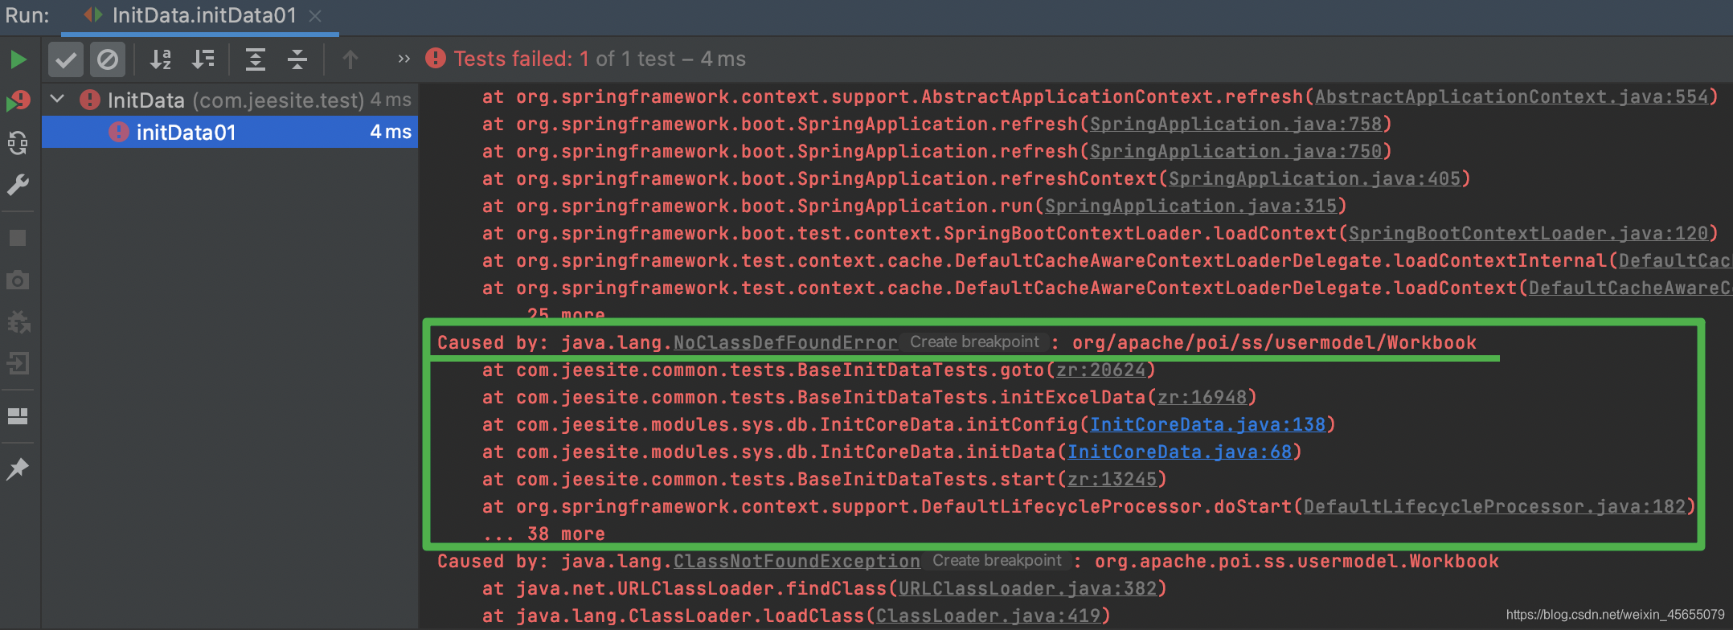Click ClassNotFoundException exception link

[797, 562]
